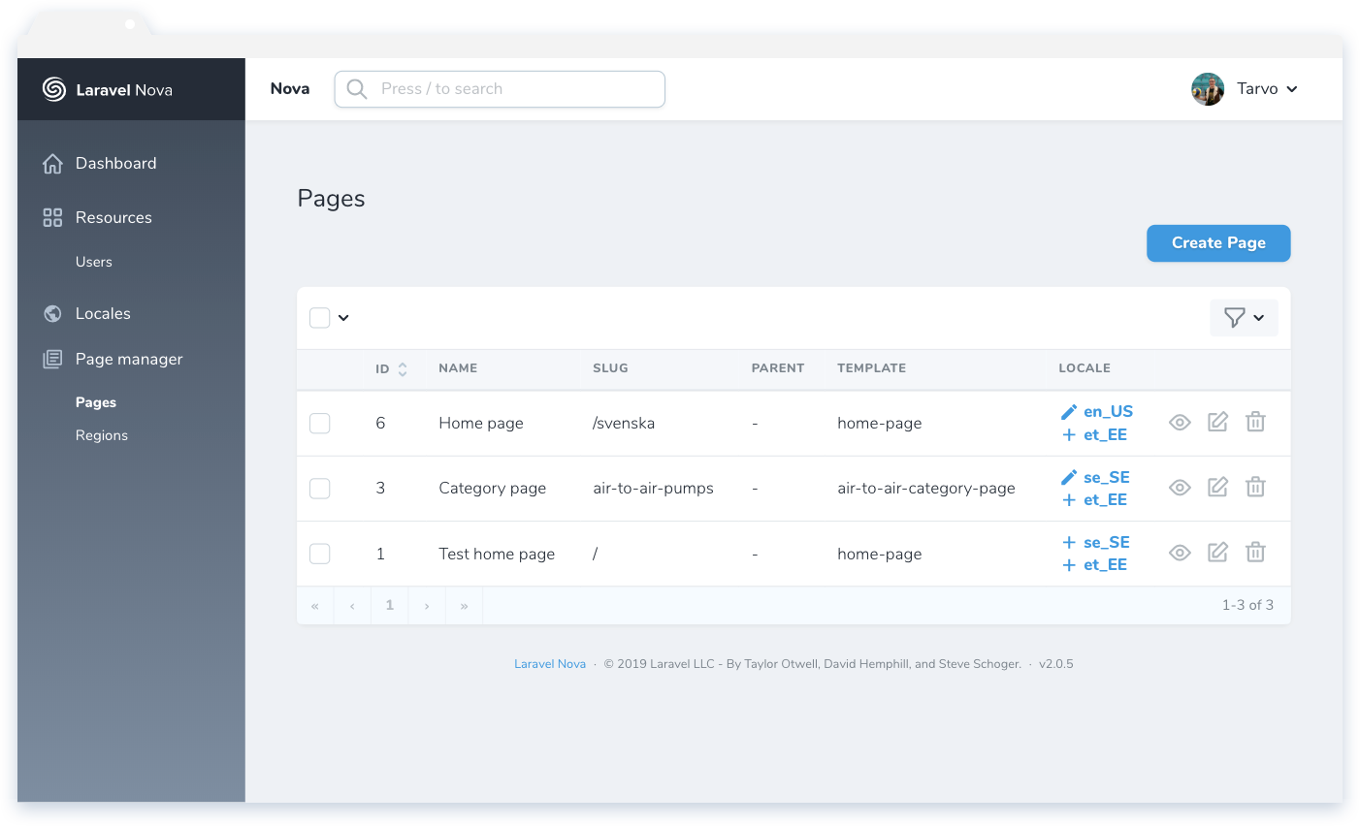1360x826 pixels.
Task: Open Dashboard in the sidebar
Action: [115, 164]
